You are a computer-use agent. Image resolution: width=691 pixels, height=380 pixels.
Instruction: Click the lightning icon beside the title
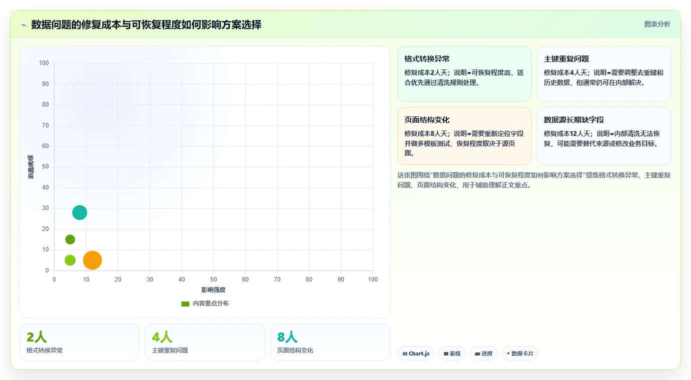tap(24, 25)
